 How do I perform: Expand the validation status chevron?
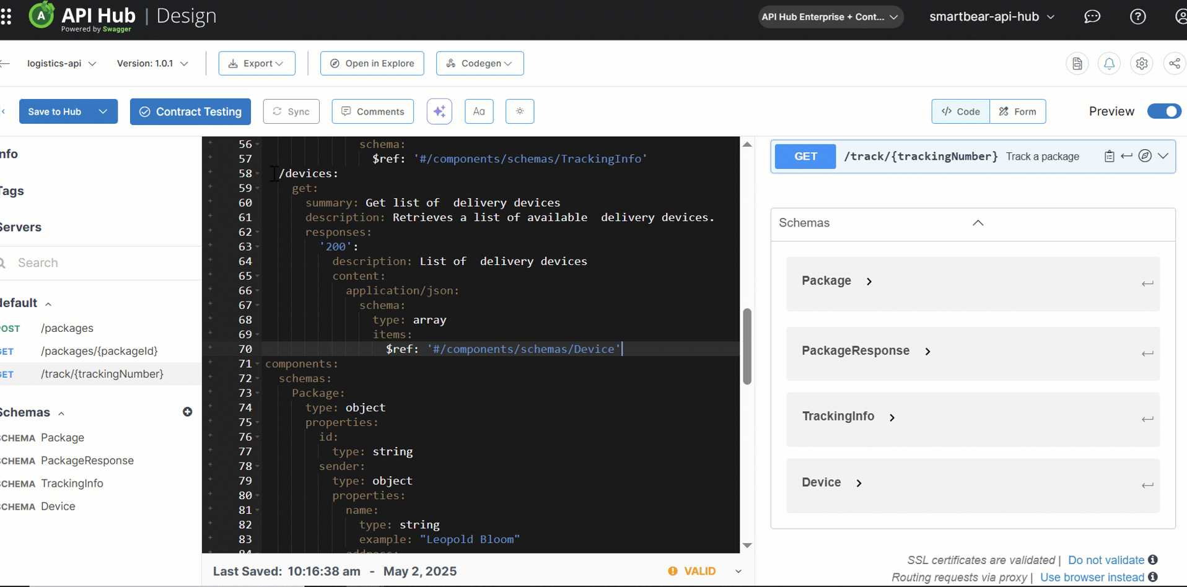(738, 571)
